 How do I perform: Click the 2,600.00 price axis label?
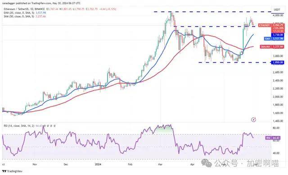[x=278, y=72]
